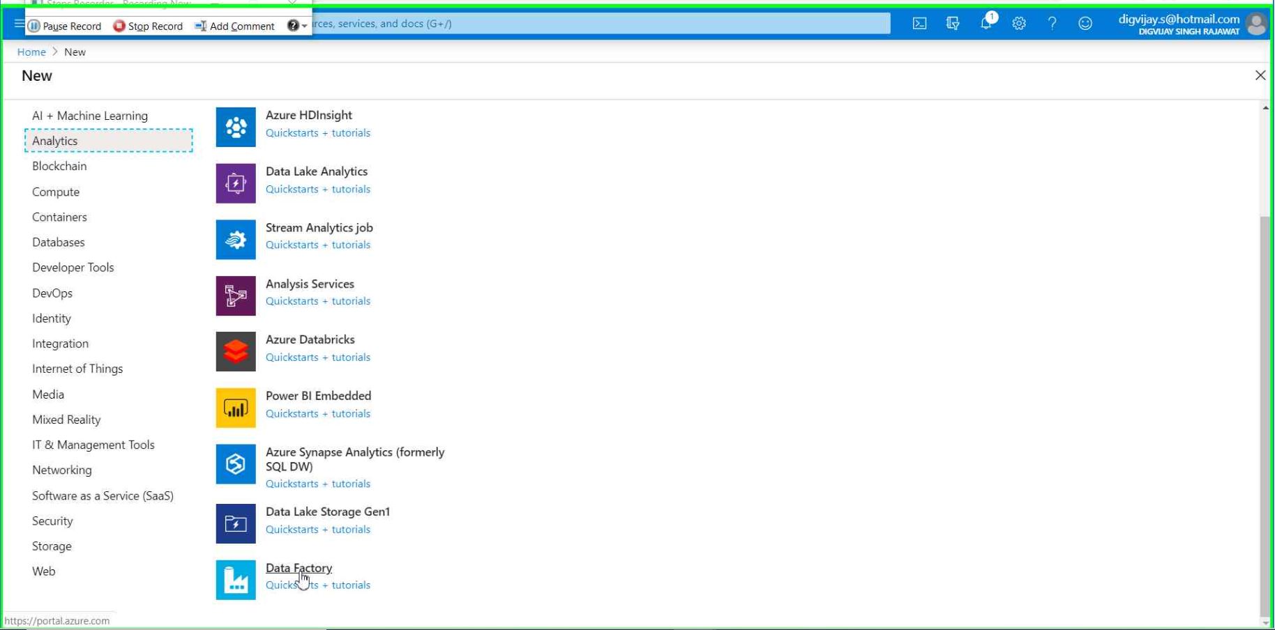
Task: Open Analysis Services title link
Action: 310,284
